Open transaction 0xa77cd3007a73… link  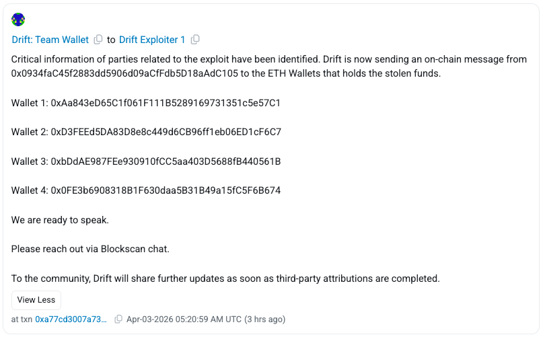coord(71,319)
